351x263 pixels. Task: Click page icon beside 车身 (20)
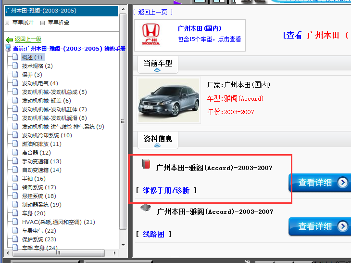coord(15,213)
